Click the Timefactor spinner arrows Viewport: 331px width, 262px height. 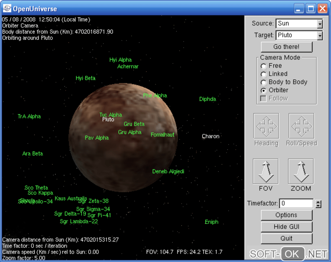coord(318,204)
